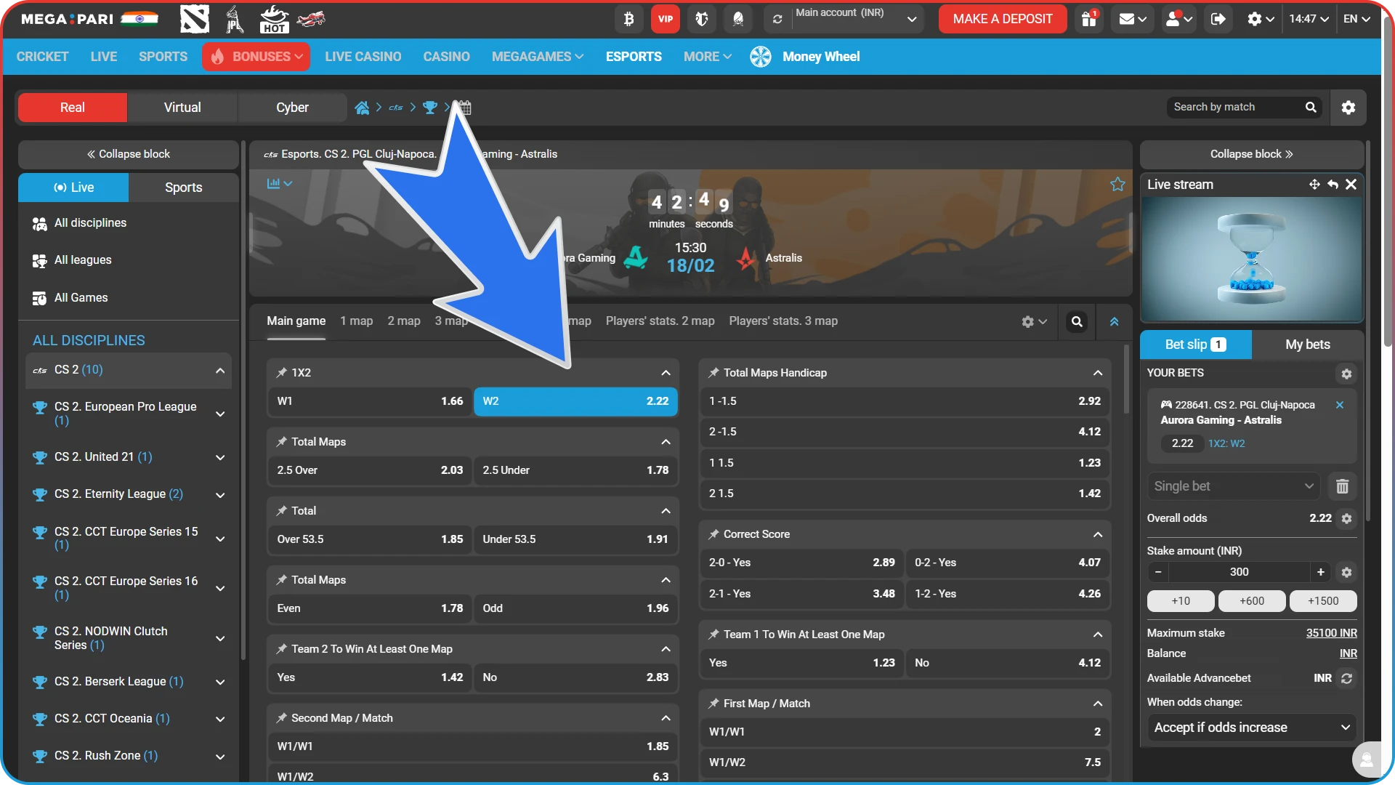Click the Bitcoin icon in the header
Image resolution: width=1395 pixels, height=785 pixels.
[x=628, y=19]
